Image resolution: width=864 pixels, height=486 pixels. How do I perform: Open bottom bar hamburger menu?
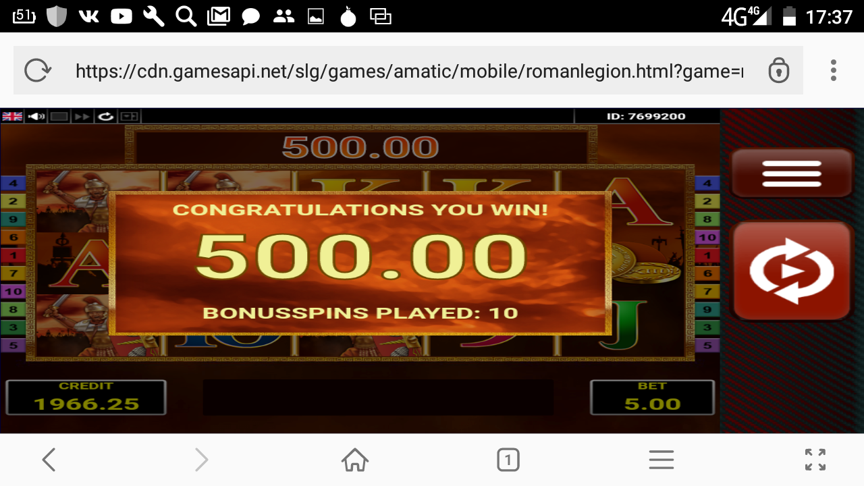coord(661,460)
